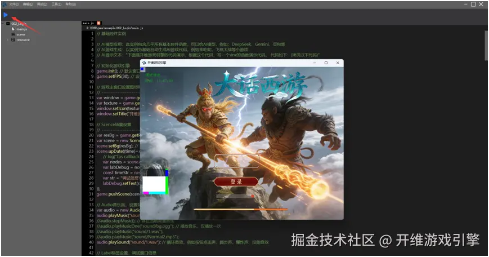This screenshot has width=489, height=257.
Task: Open the 工具 (Tools) menu
Action: pyautogui.click(x=56, y=5)
